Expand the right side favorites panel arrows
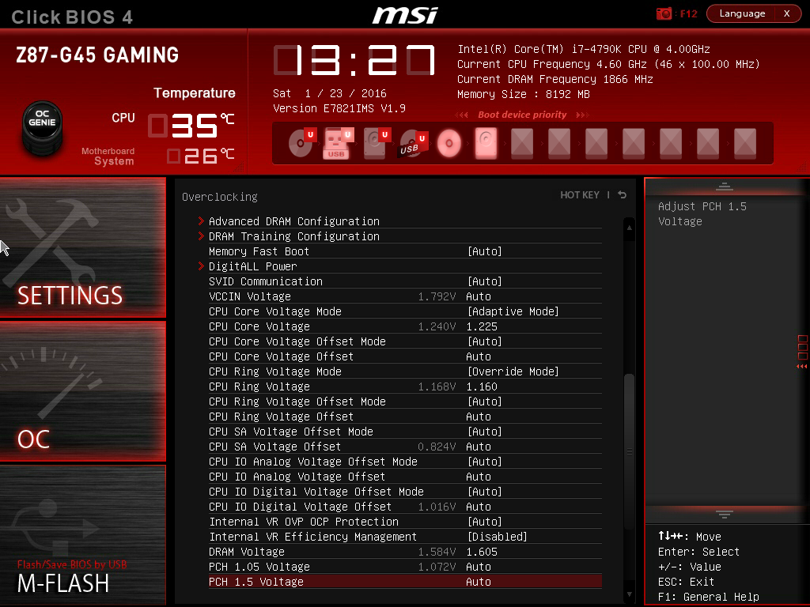The width and height of the screenshot is (810, 607). coord(802,366)
